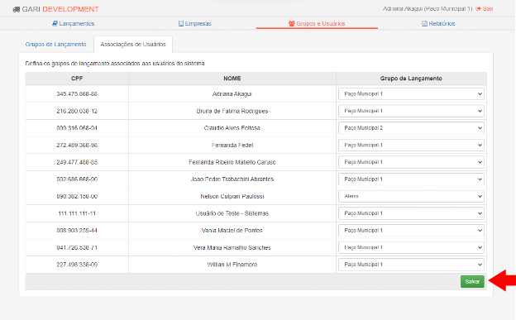Click the Relatórios report icon
The height and width of the screenshot is (320, 516).
click(424, 24)
